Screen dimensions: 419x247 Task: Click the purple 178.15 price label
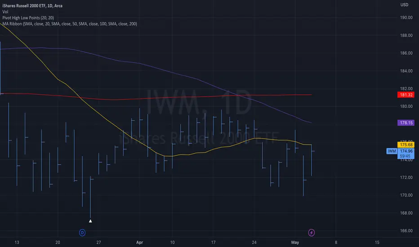click(406, 123)
